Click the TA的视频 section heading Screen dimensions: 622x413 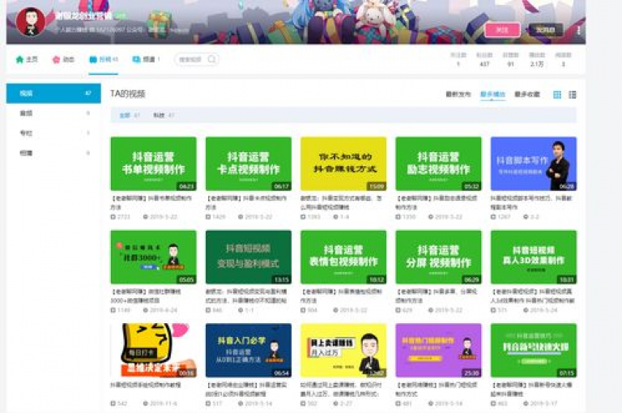click(128, 94)
